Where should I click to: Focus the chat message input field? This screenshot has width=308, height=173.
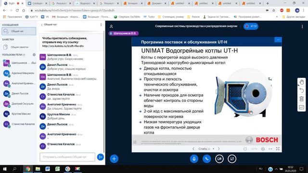point(67,157)
